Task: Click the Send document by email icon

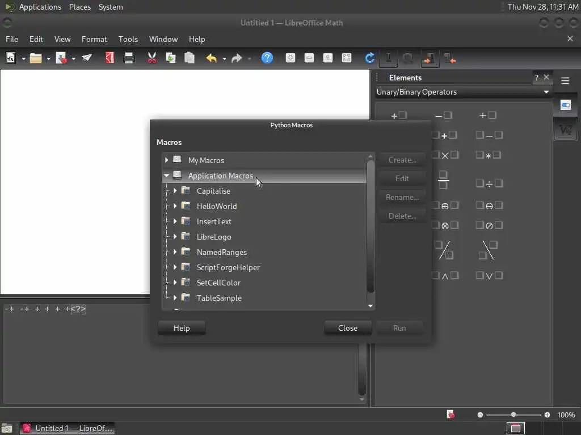Action: coord(87,58)
